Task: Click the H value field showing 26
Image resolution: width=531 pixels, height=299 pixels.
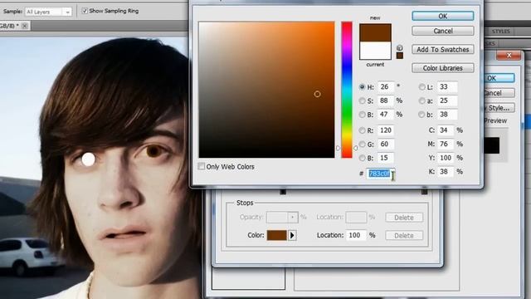Action: point(386,86)
